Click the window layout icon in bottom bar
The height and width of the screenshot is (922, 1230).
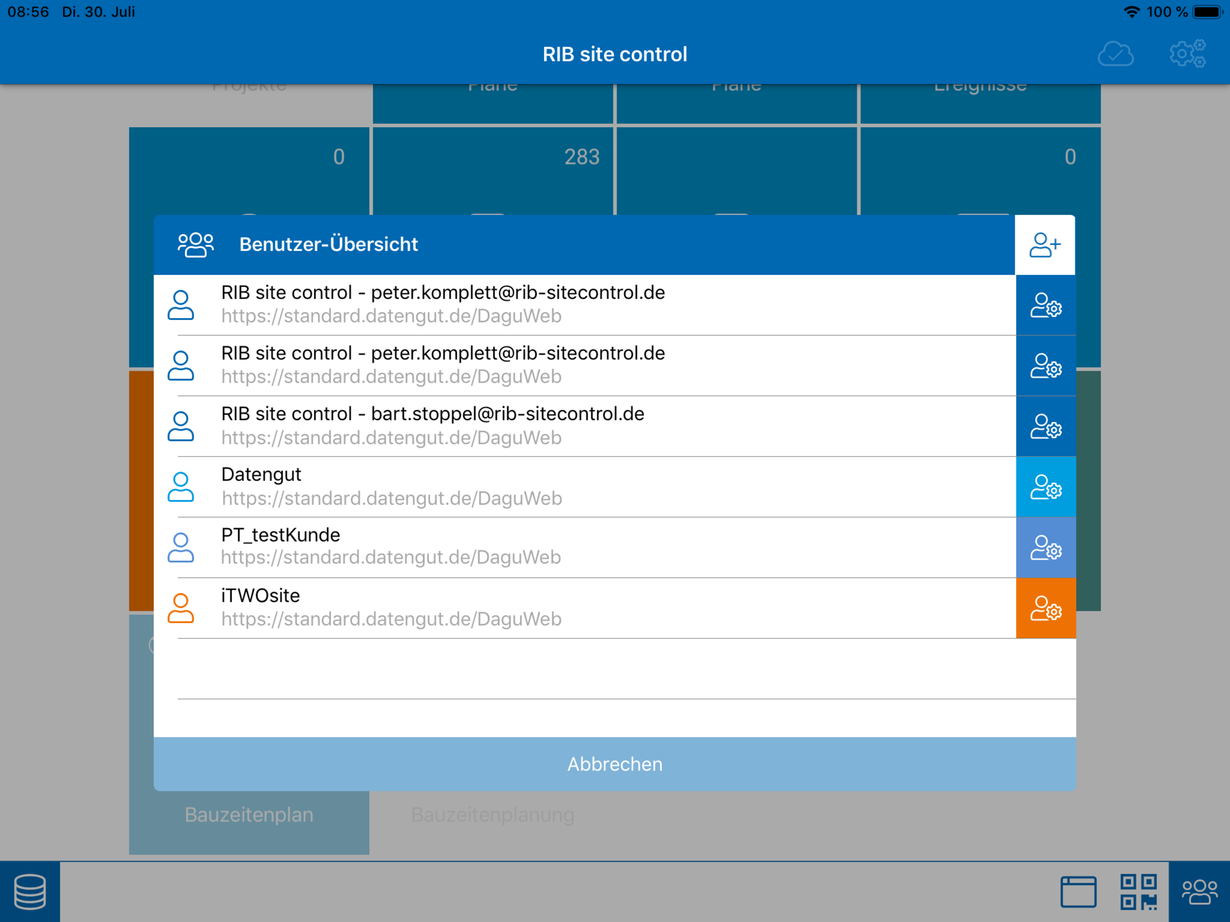point(1078,892)
